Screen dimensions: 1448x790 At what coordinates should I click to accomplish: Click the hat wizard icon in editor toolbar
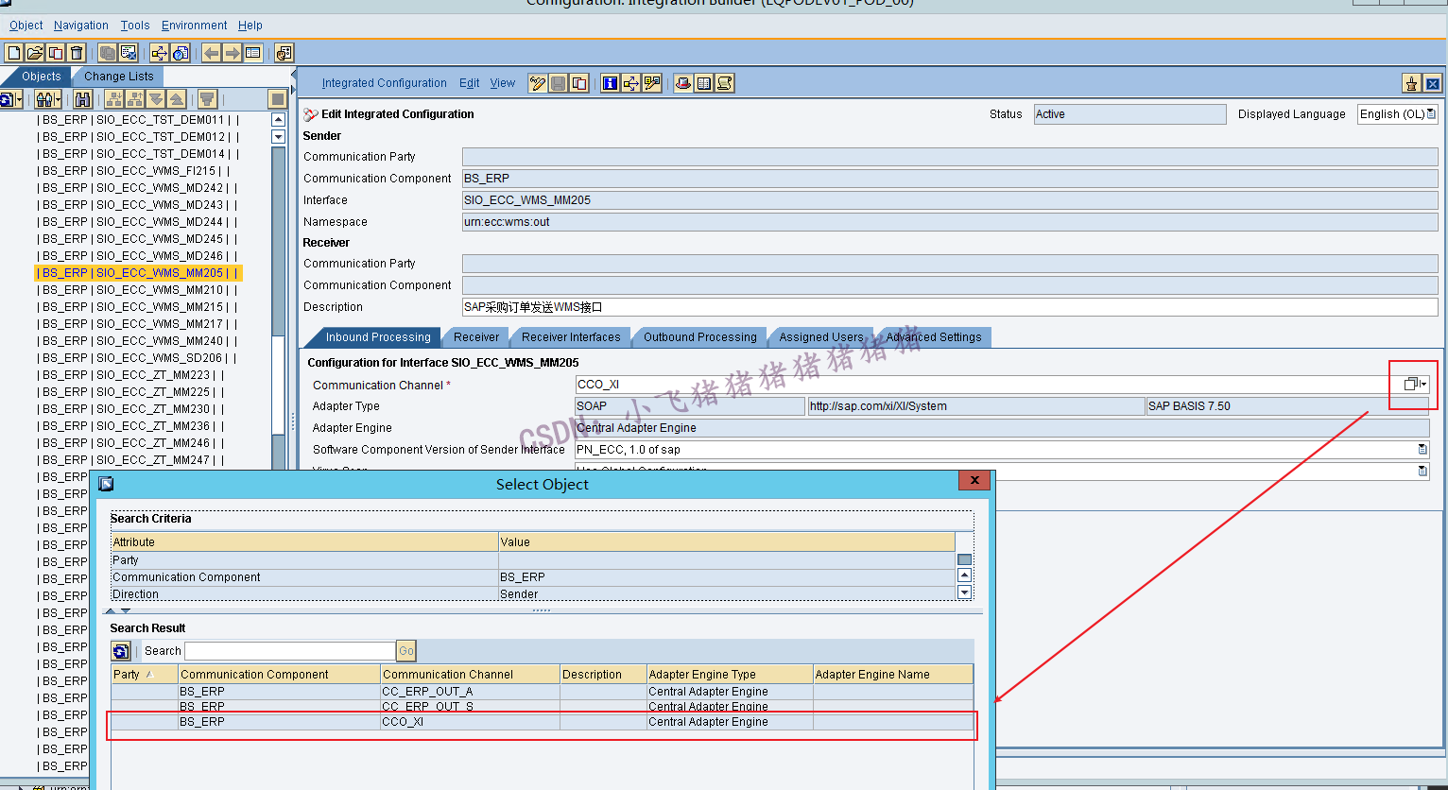pyautogui.click(x=683, y=83)
